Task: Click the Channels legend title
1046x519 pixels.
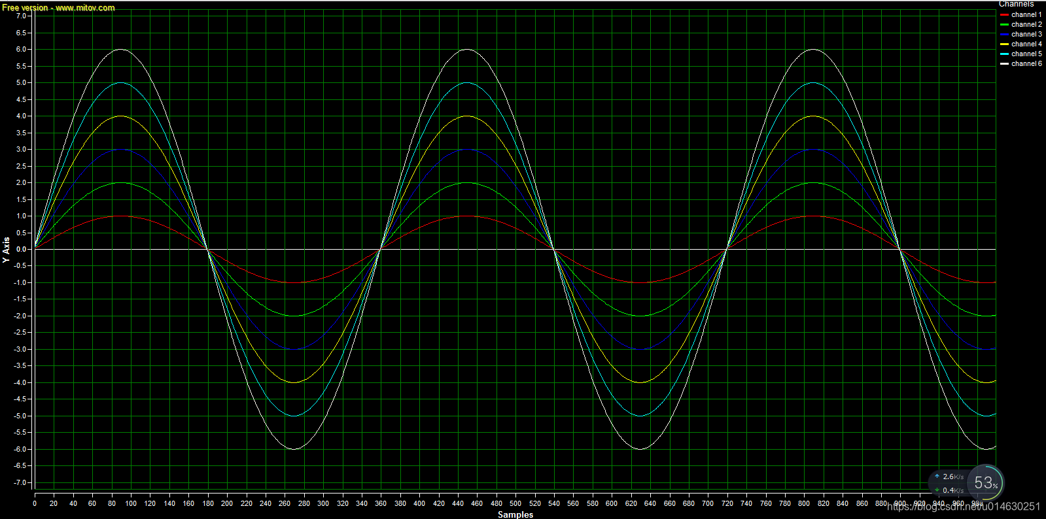Action: pos(1016,4)
